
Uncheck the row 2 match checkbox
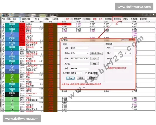(3, 31)
